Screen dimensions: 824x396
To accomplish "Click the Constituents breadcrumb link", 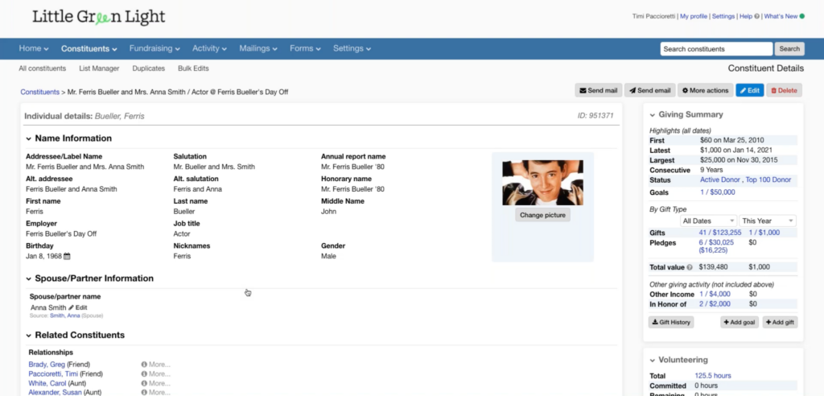I will (x=40, y=92).
